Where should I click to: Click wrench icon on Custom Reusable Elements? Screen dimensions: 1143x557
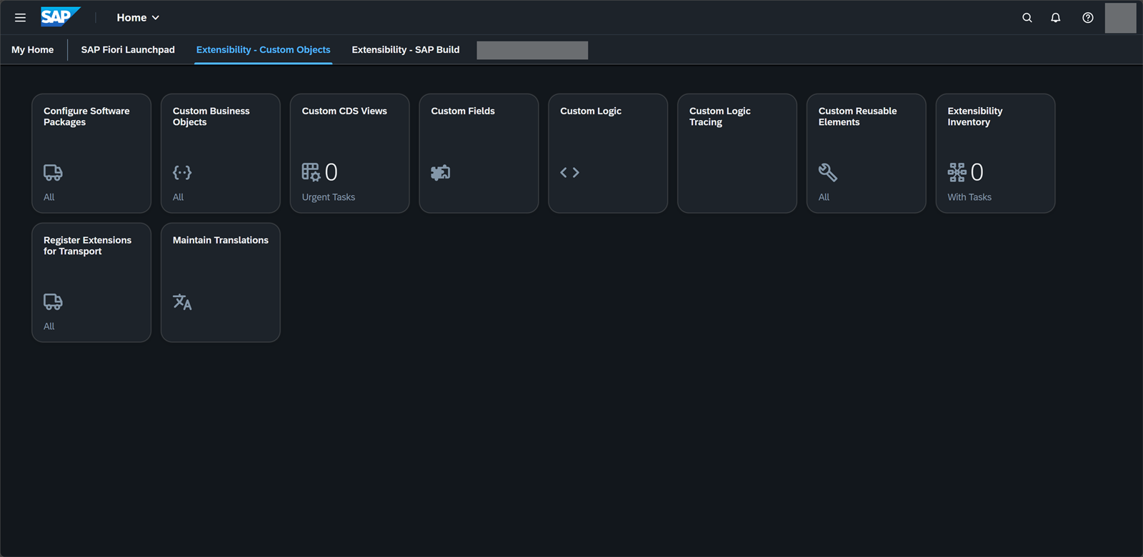[x=828, y=172]
